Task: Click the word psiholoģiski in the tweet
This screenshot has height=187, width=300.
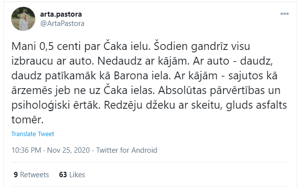Action: 40,105
